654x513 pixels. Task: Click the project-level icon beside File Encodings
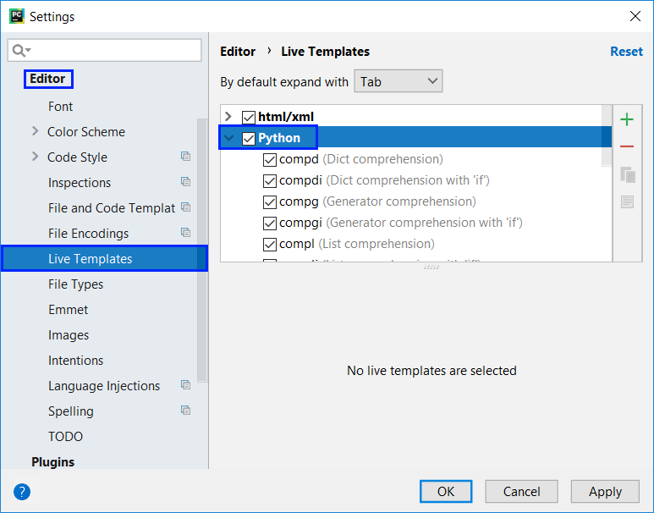(185, 233)
